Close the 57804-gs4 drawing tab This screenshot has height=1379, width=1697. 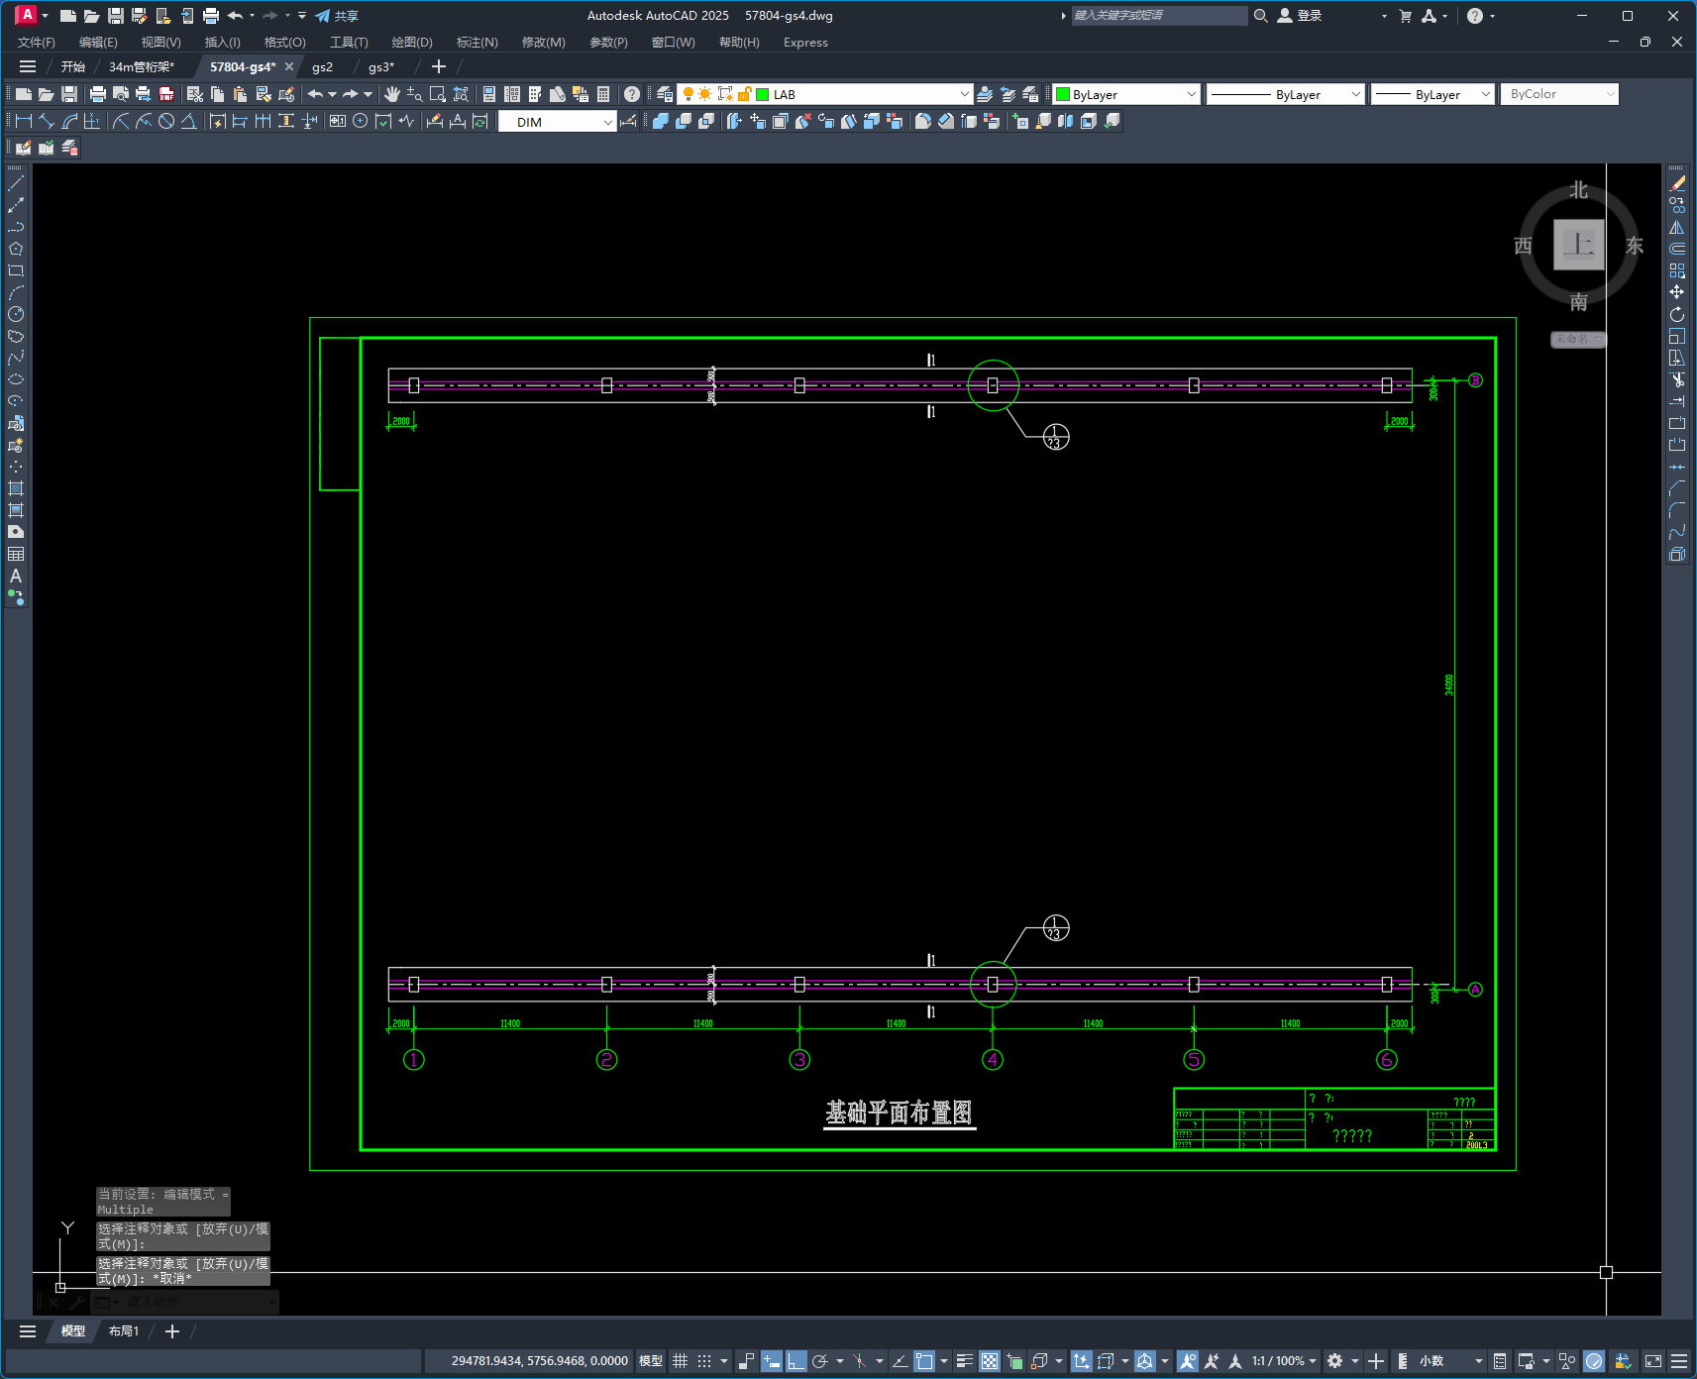[289, 66]
